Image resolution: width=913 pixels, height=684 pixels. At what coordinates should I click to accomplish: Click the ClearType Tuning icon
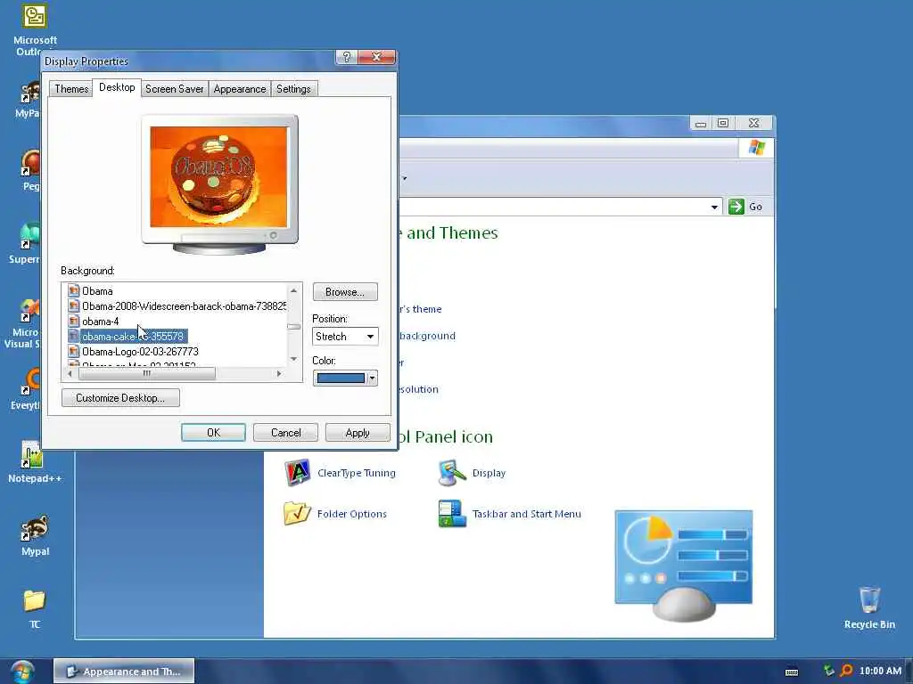[x=298, y=472]
